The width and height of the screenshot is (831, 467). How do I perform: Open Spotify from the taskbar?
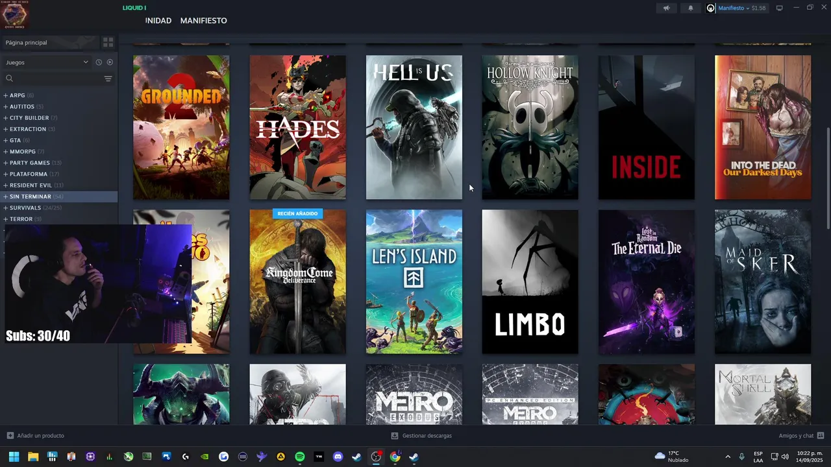point(299,457)
